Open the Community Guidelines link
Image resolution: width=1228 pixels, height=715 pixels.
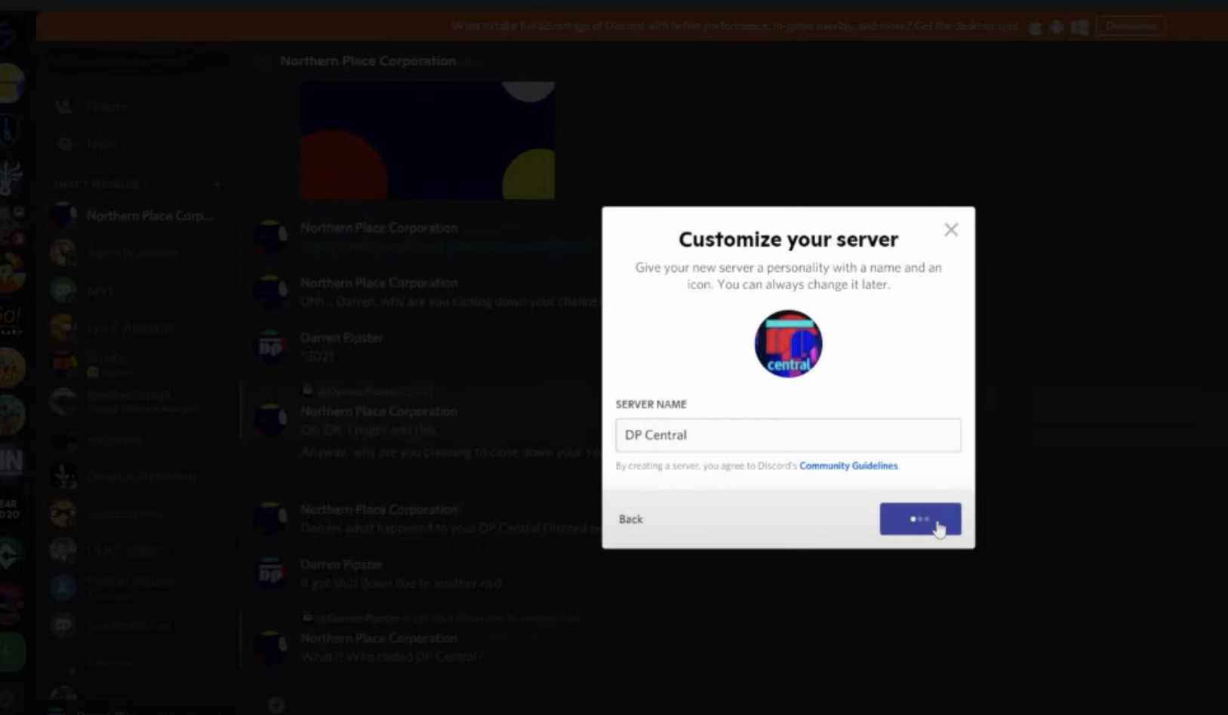click(x=848, y=466)
